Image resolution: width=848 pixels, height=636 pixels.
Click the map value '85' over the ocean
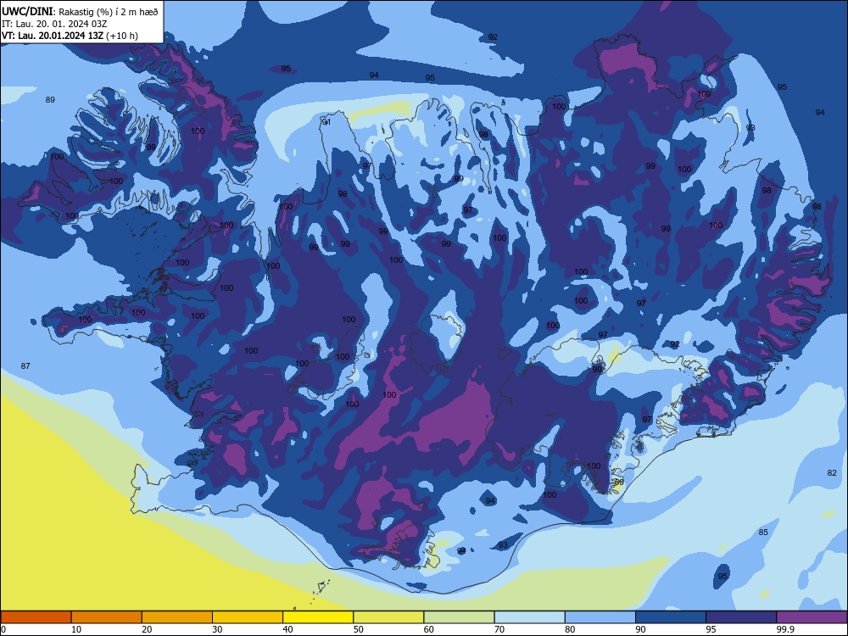pos(763,533)
